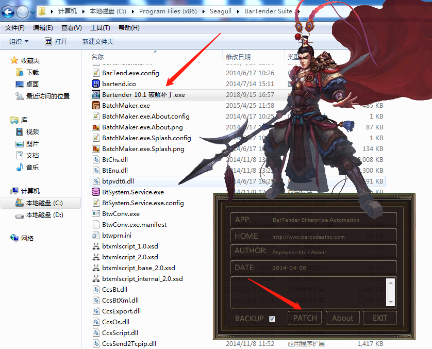432x349 pixels.
Task: Select 本地磁盘 (C:) drive
Action: pyautogui.click(x=41, y=203)
